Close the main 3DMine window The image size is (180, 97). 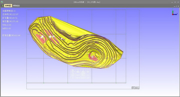(178, 2)
